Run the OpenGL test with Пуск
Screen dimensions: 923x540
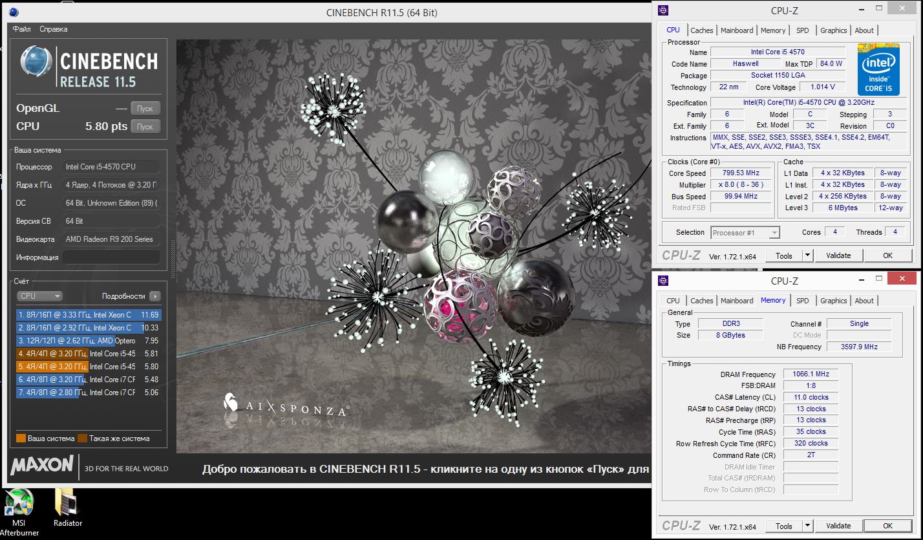145,109
